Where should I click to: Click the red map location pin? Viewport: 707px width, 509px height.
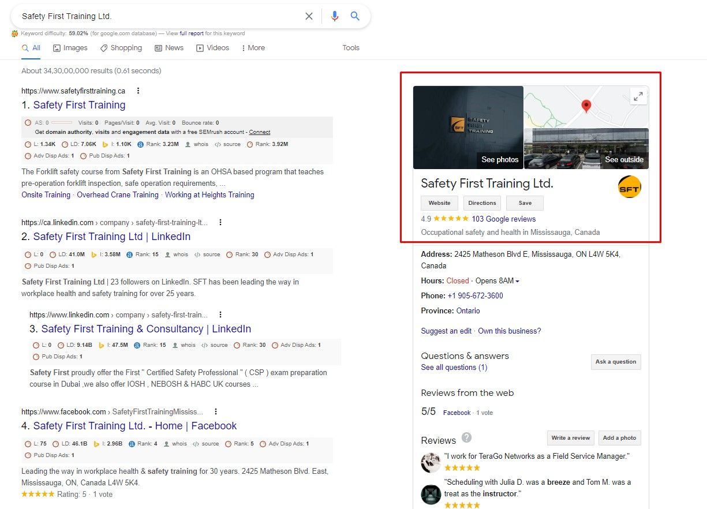point(586,106)
